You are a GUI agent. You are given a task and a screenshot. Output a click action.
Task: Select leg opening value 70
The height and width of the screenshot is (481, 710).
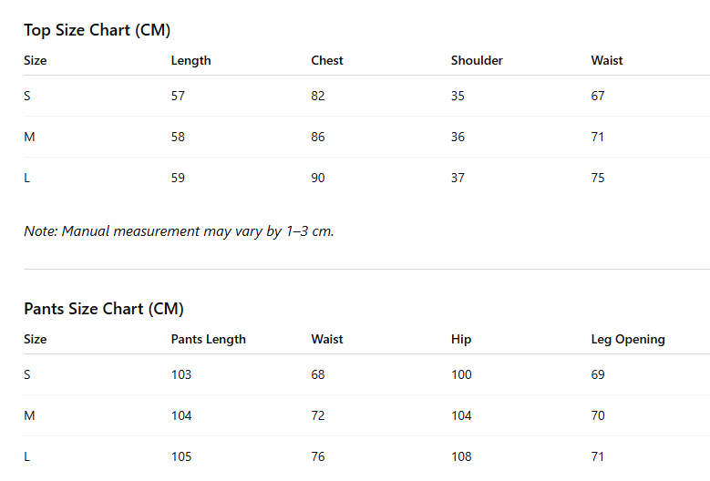598,415
